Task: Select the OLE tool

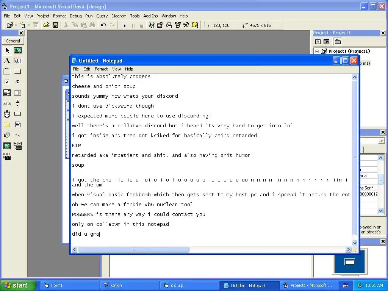Action: (x=7, y=156)
